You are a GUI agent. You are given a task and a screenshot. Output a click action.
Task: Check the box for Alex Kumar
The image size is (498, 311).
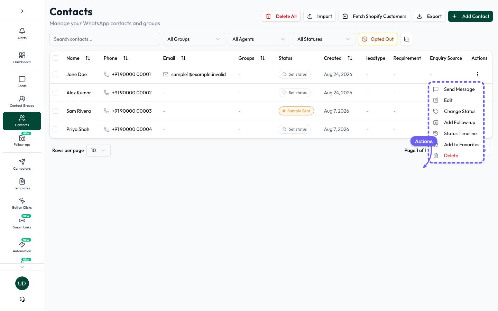[x=55, y=93]
